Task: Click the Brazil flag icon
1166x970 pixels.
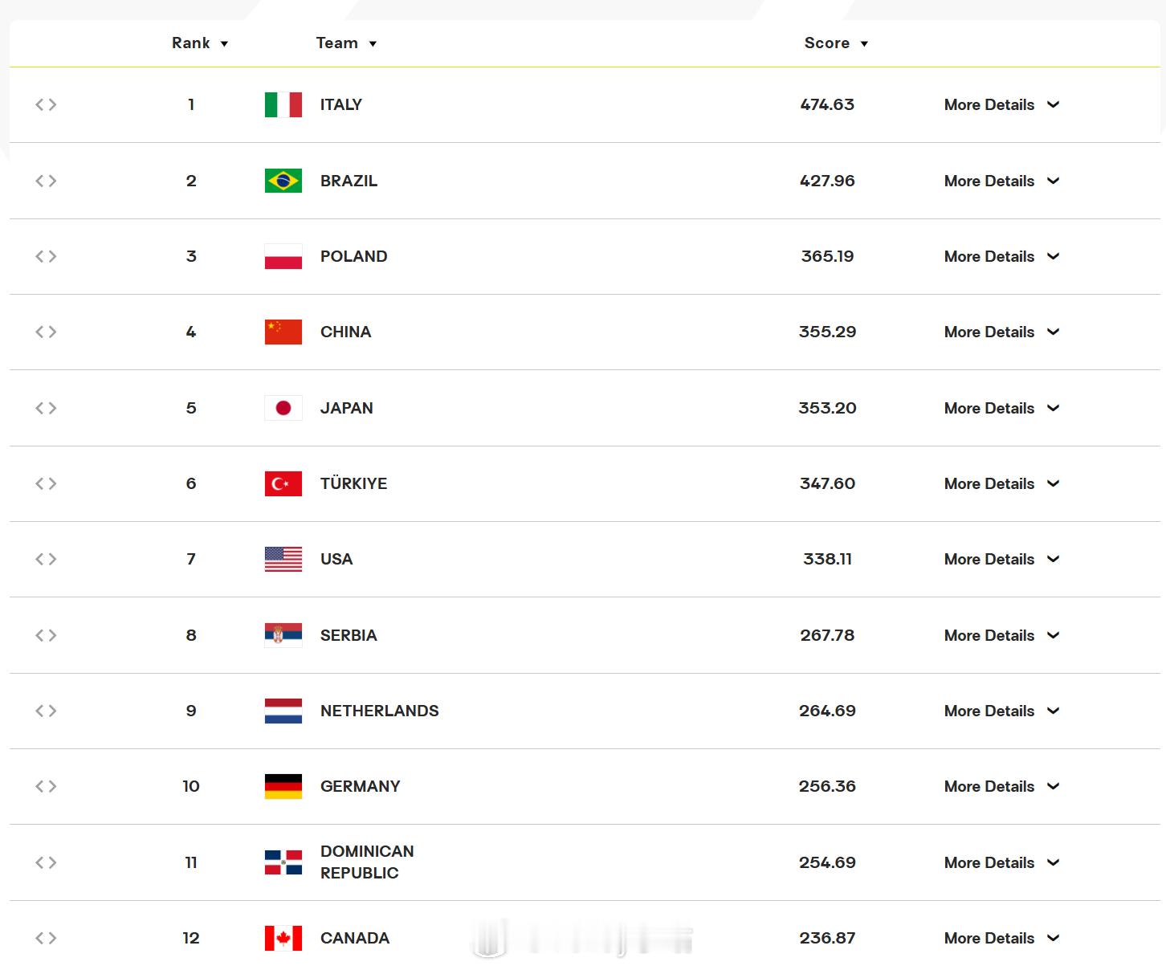Action: [x=283, y=181]
